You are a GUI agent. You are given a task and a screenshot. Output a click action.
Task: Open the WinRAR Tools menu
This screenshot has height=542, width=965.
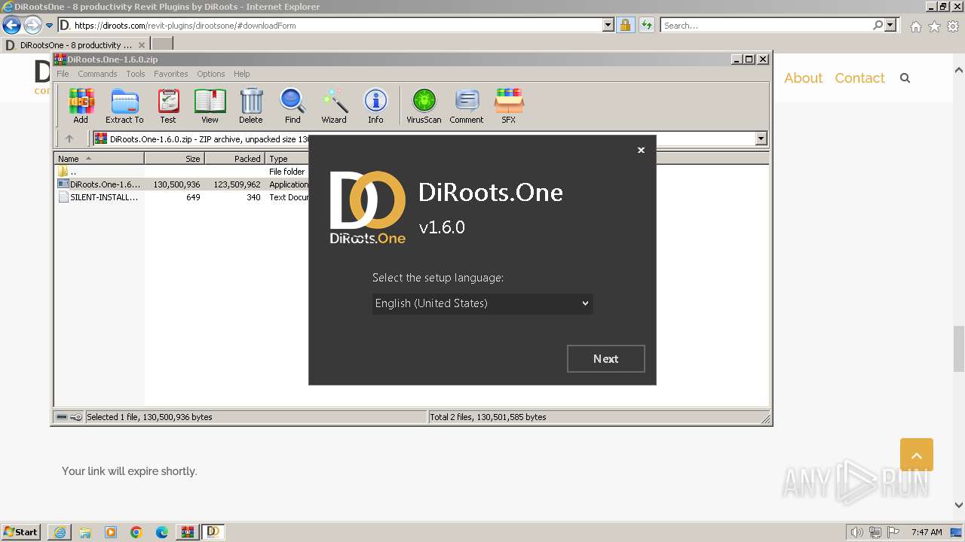(x=136, y=74)
